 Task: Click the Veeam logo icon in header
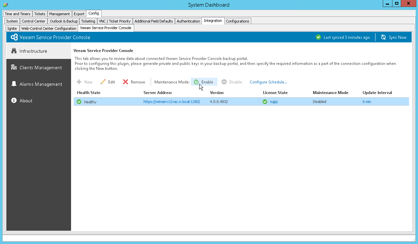(14, 37)
